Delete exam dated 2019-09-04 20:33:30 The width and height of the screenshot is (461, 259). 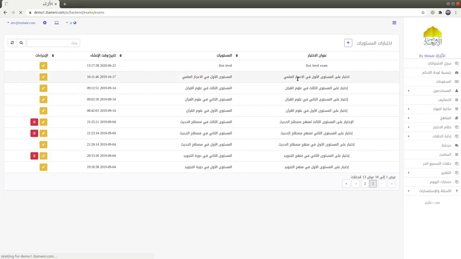pos(34,156)
